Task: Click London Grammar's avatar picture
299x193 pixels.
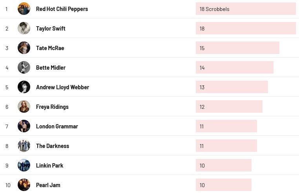Action: coord(24,126)
